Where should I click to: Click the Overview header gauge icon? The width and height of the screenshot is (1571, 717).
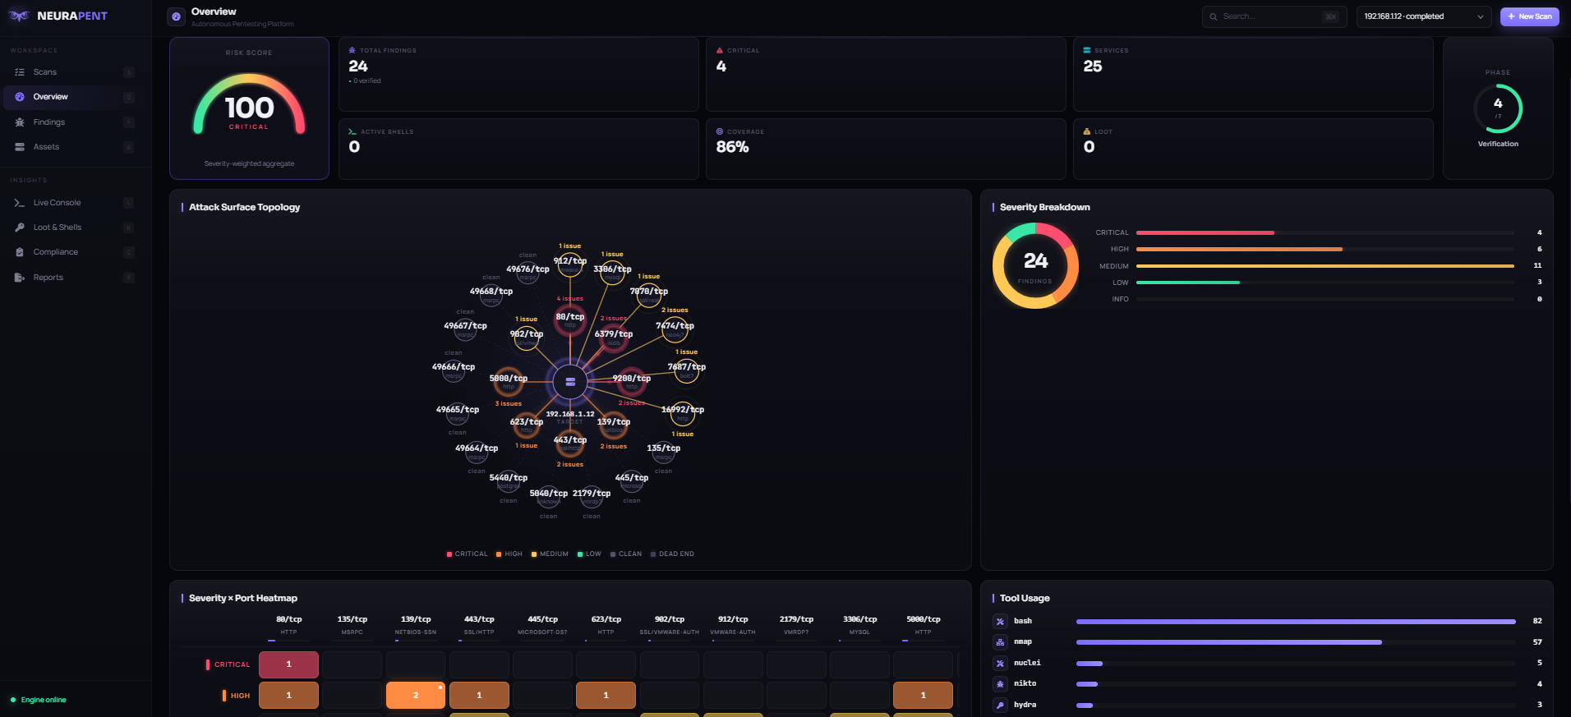(x=176, y=16)
